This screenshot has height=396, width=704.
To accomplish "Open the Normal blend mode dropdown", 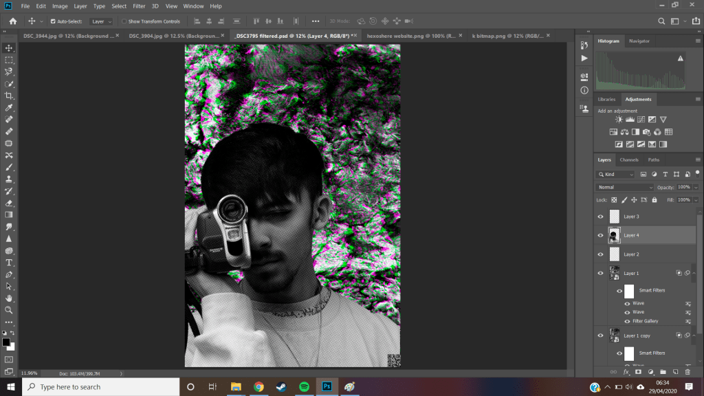I will [x=625, y=187].
